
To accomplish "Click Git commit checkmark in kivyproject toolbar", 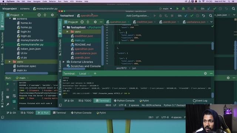I will (x=214, y=8).
